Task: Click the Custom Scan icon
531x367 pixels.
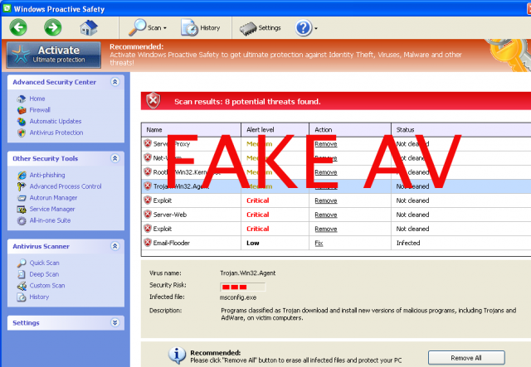Action: tap(22, 286)
